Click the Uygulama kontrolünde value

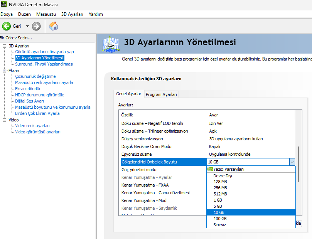click(x=230, y=154)
